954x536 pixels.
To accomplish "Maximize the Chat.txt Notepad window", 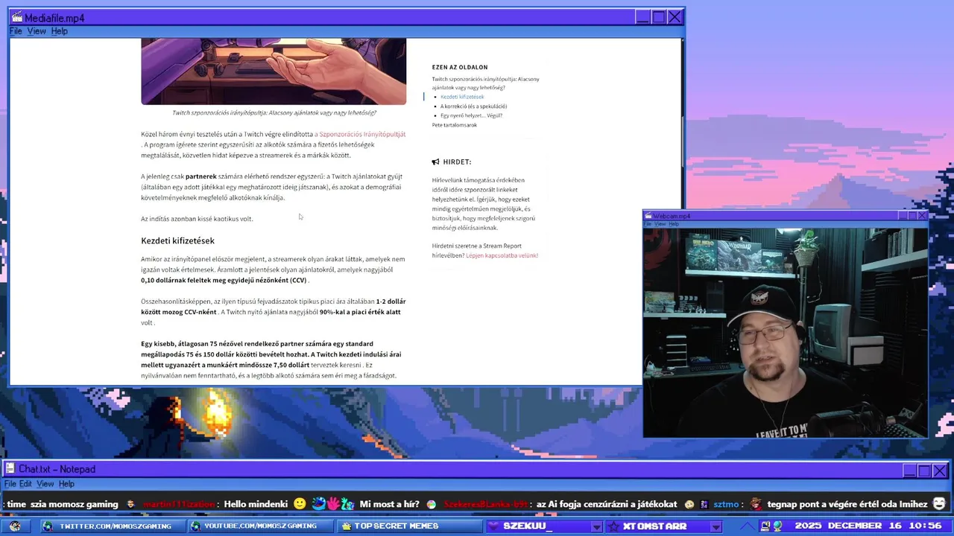I will coord(924,470).
